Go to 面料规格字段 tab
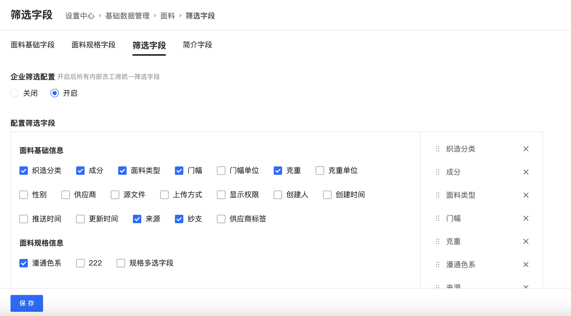The image size is (571, 316). (x=94, y=45)
